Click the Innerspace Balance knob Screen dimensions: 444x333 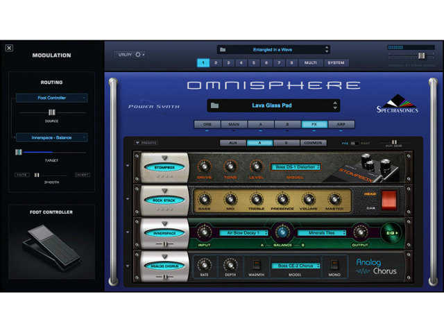(x=282, y=232)
